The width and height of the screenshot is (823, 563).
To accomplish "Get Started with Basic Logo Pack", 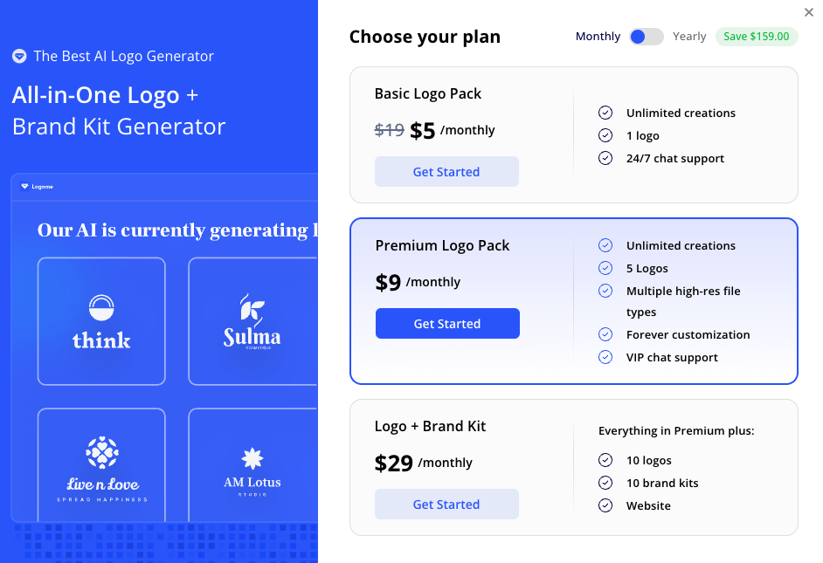I will click(x=446, y=172).
